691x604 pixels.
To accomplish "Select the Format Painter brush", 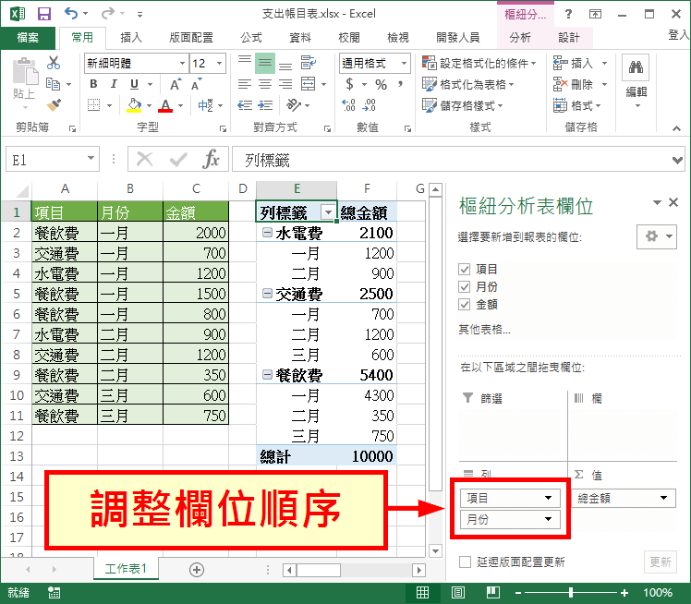I will click(x=54, y=105).
